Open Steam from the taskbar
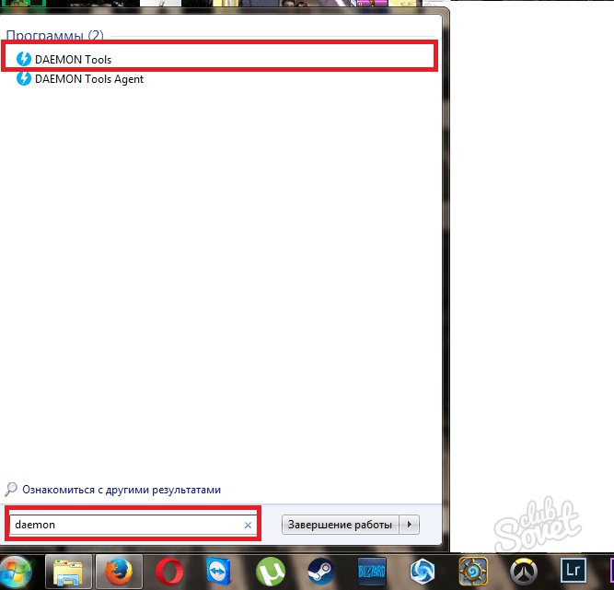Image resolution: width=614 pixels, height=590 pixels. (x=320, y=573)
